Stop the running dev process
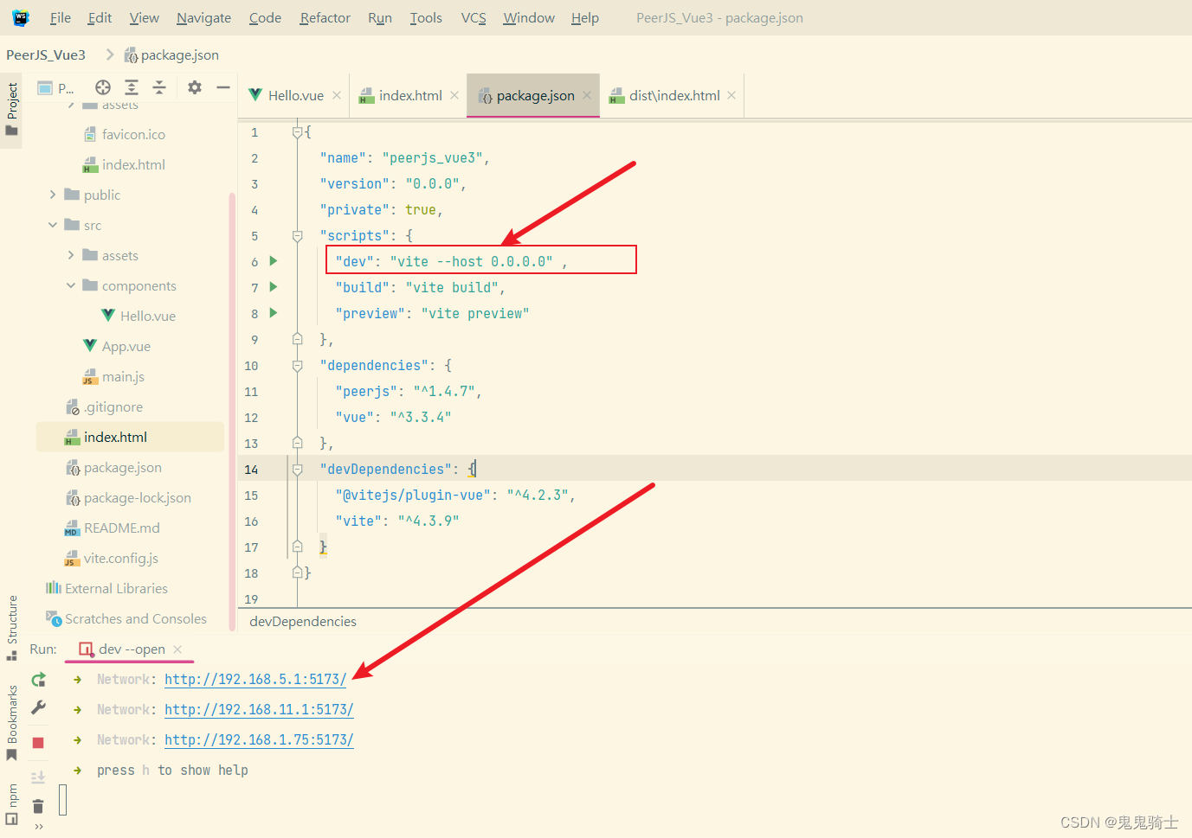The height and width of the screenshot is (838, 1192). (x=38, y=743)
